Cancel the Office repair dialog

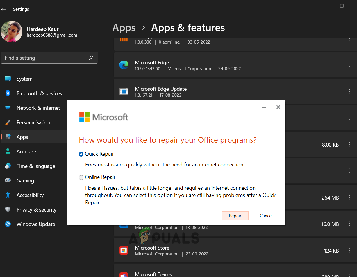(x=266, y=216)
